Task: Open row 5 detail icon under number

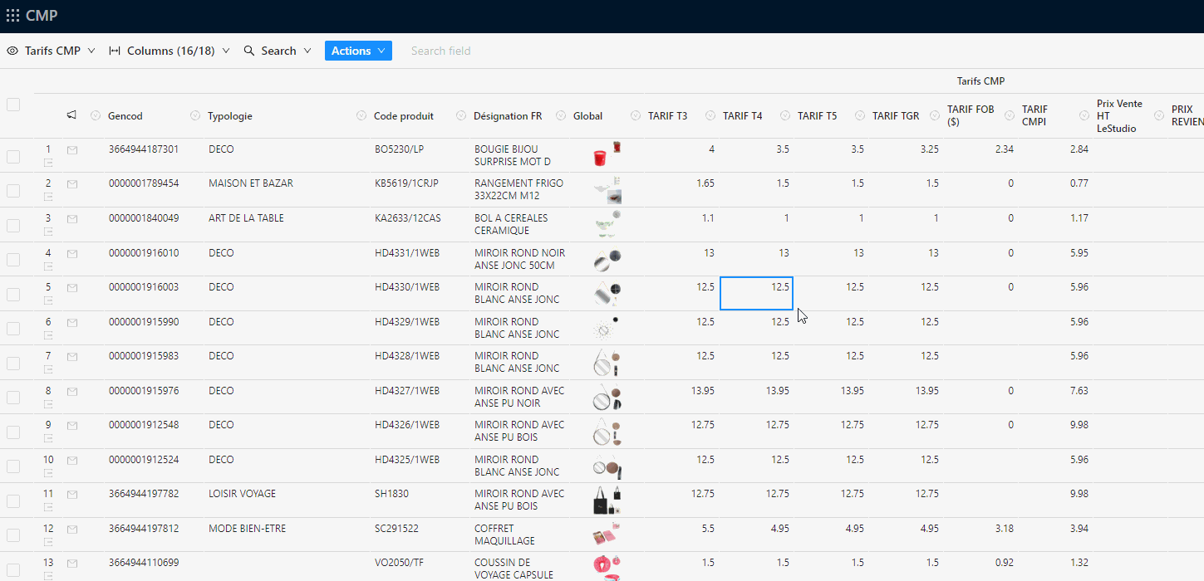Action: (x=48, y=300)
